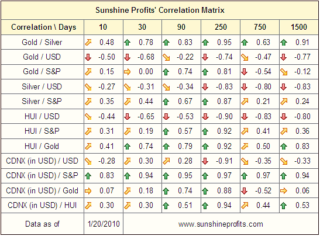Click the green up arrow beside Gold / Silver 30-day value
320x236 pixels.
127,43
